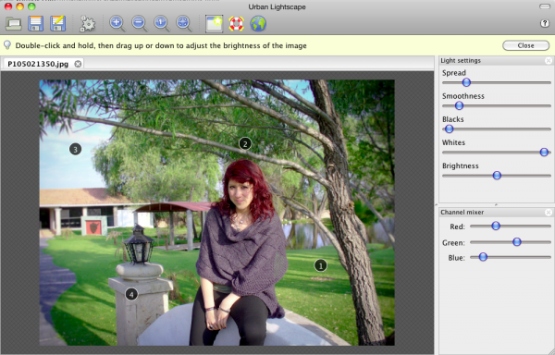Screen dimensions: 555x355
Task: Set zoom to actual size (1:1 magnifier)
Action: click(x=162, y=24)
